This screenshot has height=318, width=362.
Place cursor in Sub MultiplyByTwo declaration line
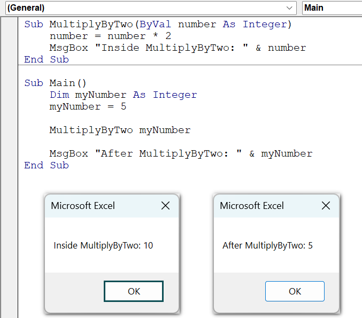pos(158,24)
